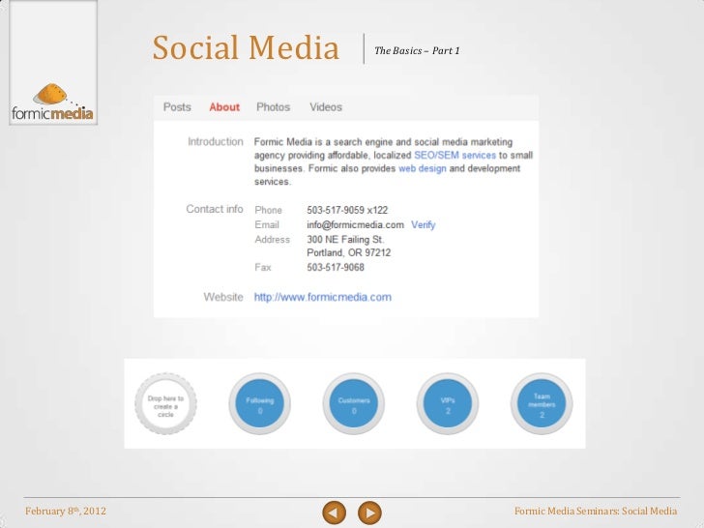Select the fax number 503-517-9068
The image size is (704, 528).
click(336, 268)
